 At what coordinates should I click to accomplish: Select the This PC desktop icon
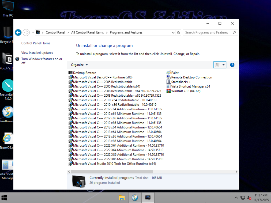[8, 9]
